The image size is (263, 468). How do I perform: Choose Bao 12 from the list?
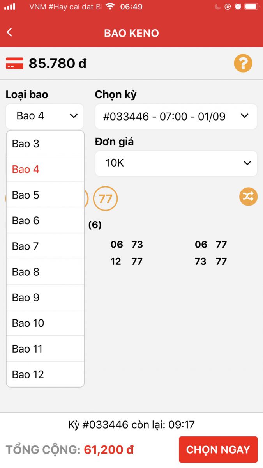click(x=45, y=374)
